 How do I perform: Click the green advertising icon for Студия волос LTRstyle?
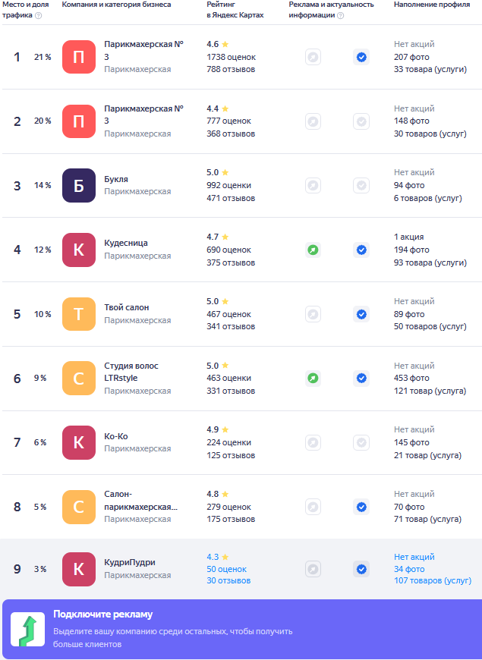[313, 378]
